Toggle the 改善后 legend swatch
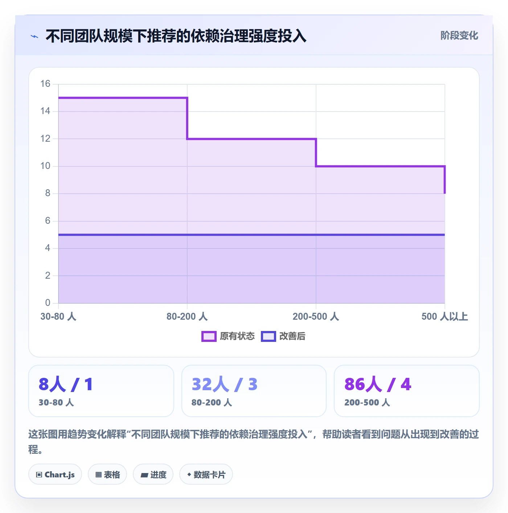The image size is (508, 513). pos(268,336)
